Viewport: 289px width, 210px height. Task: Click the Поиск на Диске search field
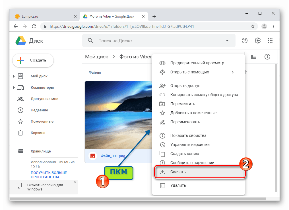point(159,41)
